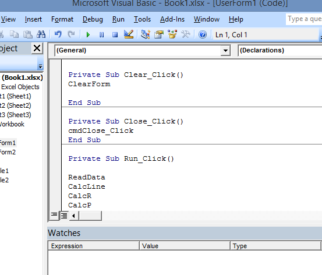Click the Expression column header in Watches
The height and width of the screenshot is (275, 322).
[x=94, y=246]
